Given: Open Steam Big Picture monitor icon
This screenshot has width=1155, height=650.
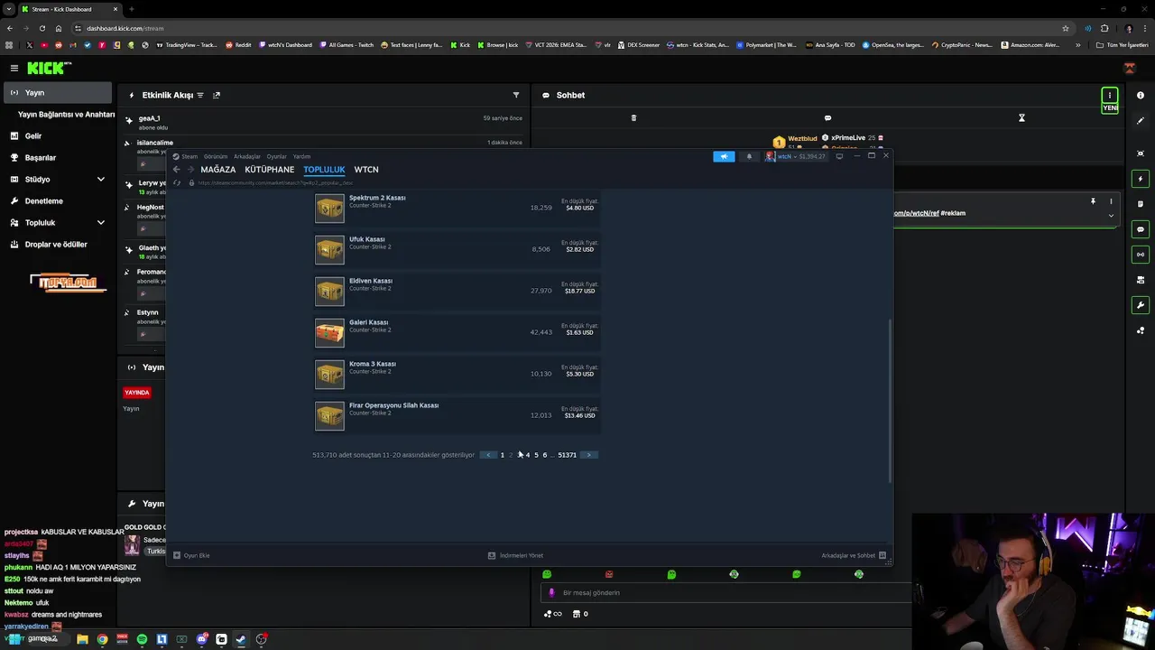Looking at the screenshot, I should coord(839,156).
